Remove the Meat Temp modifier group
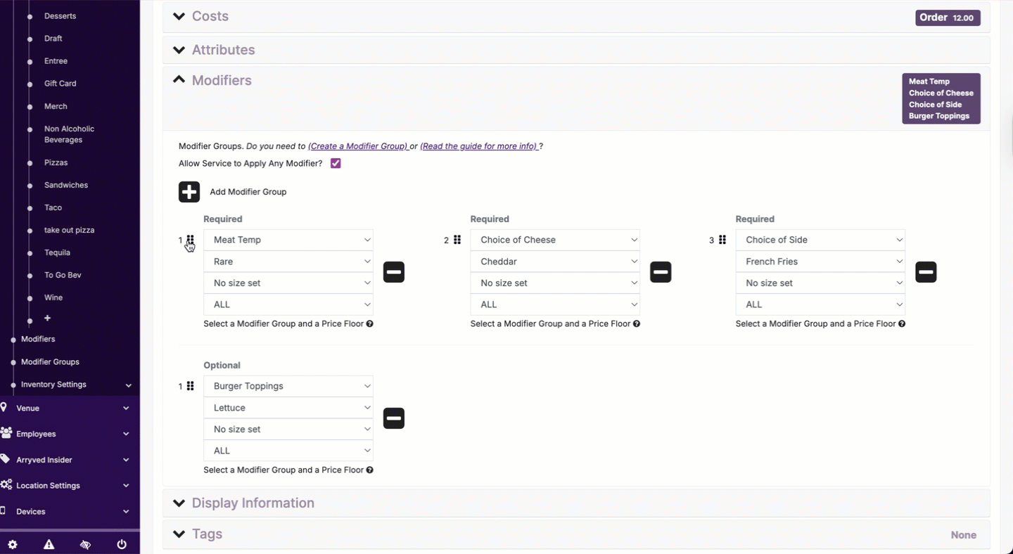 tap(394, 272)
